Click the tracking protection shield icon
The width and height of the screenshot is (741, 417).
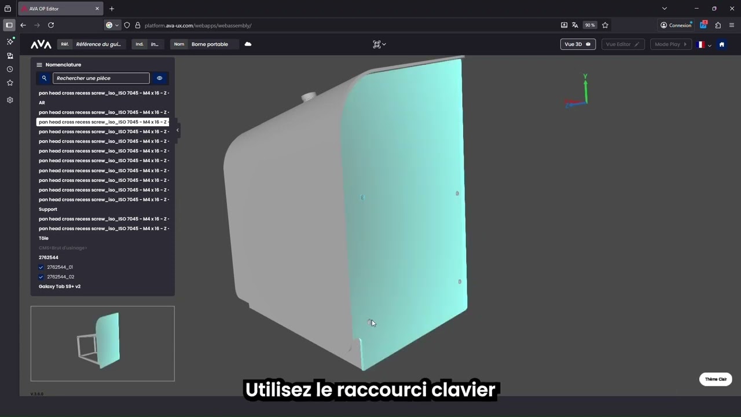[x=127, y=25]
